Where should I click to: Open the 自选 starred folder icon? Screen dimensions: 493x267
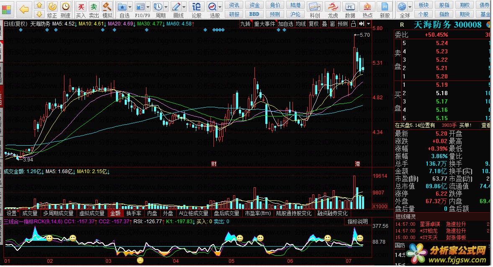pyautogui.click(x=122, y=7)
